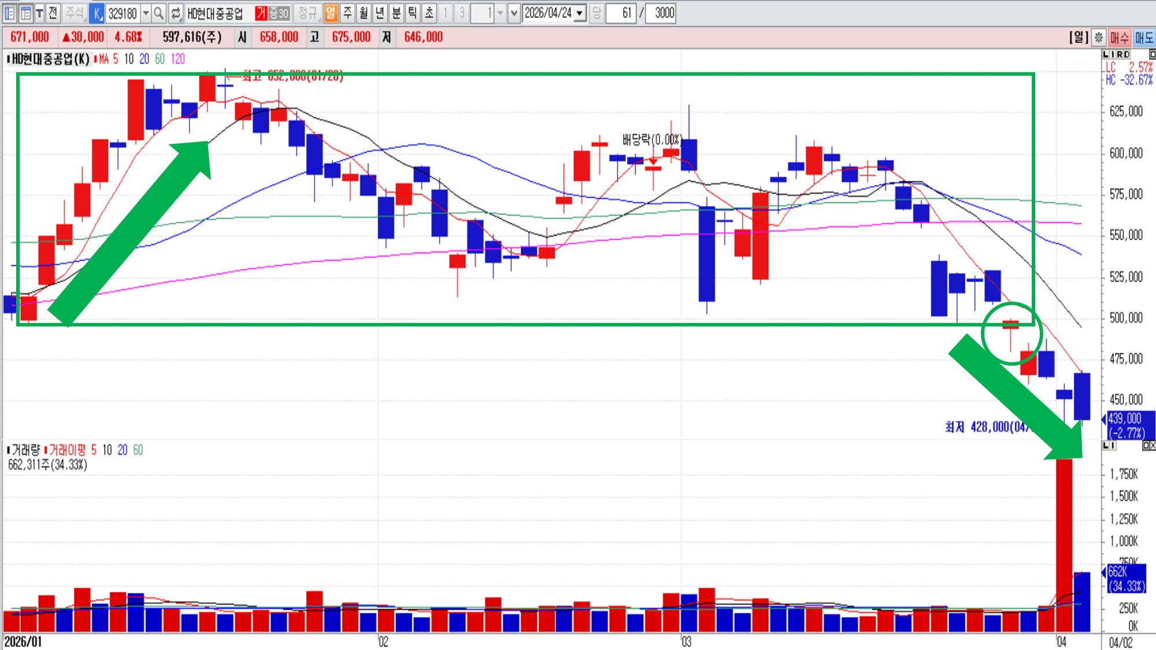
Task: Click the second panel layout icon
Action: point(25,13)
